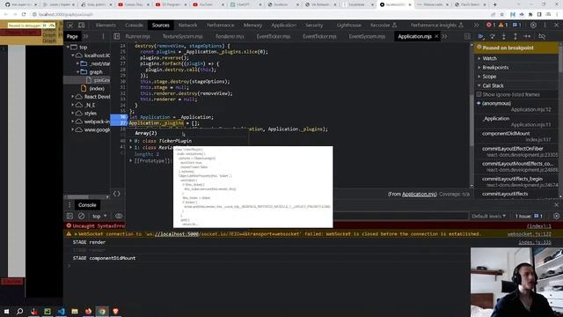
Task: Open the Lighthouse panel
Action: coord(348,26)
